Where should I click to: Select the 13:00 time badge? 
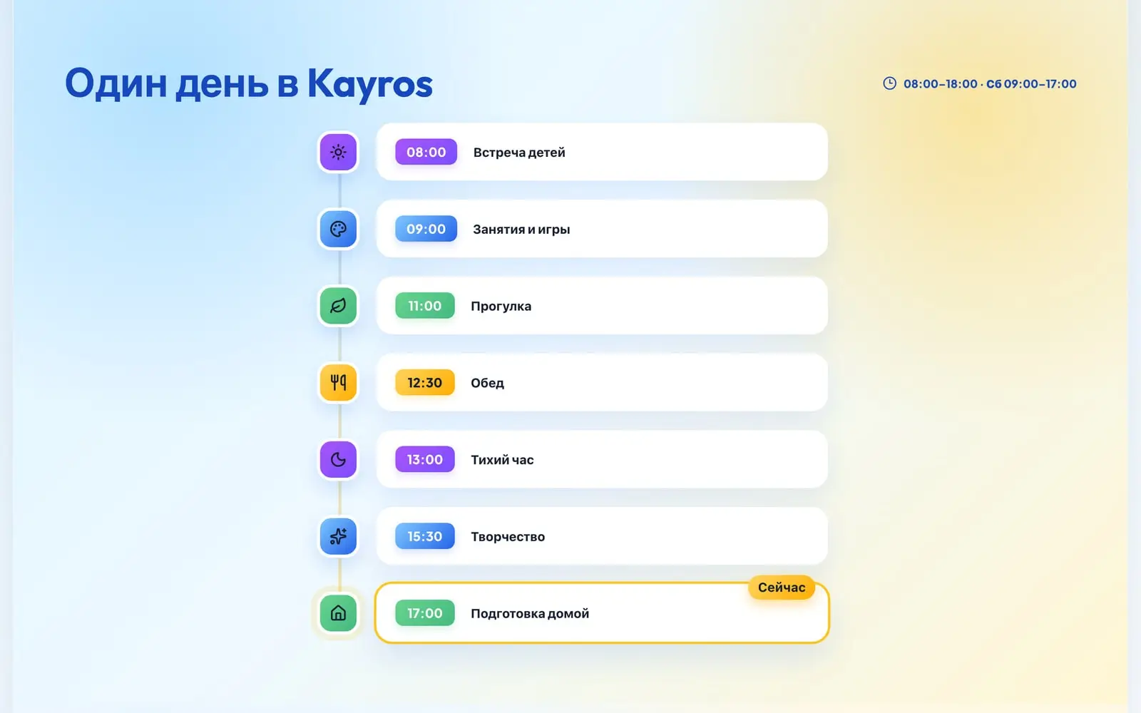pos(425,460)
